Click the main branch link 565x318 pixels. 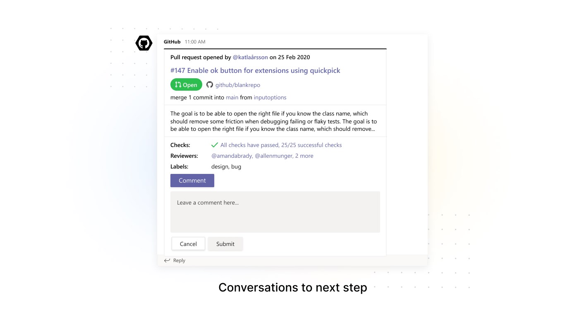click(232, 97)
